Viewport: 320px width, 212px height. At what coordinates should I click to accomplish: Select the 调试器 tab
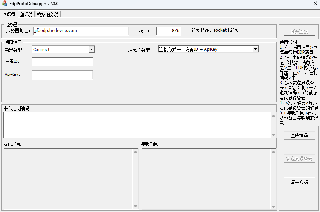click(9, 14)
